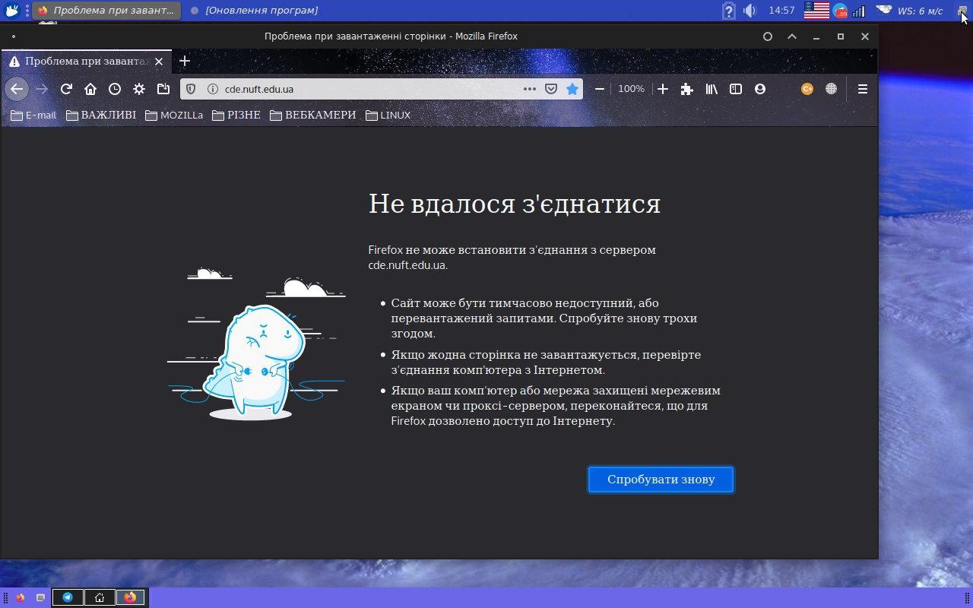Save page to Pocket icon
The width and height of the screenshot is (973, 608).
tap(551, 89)
